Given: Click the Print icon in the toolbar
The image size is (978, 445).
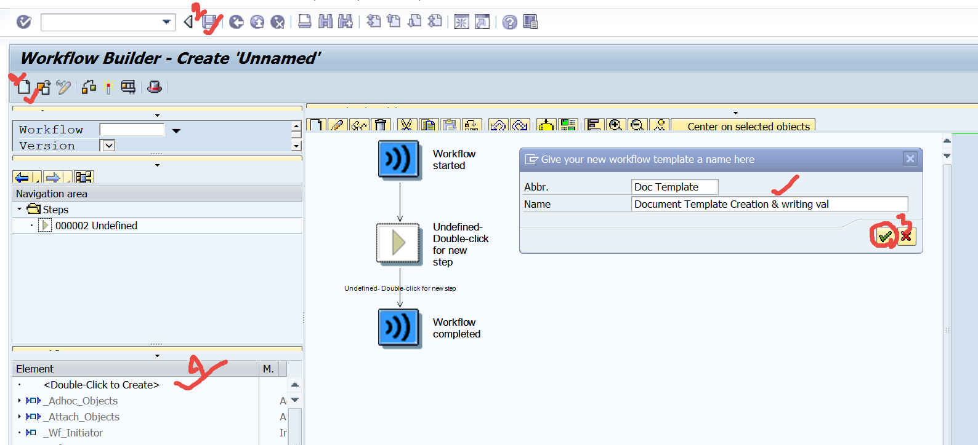Looking at the screenshot, I should pos(305,22).
